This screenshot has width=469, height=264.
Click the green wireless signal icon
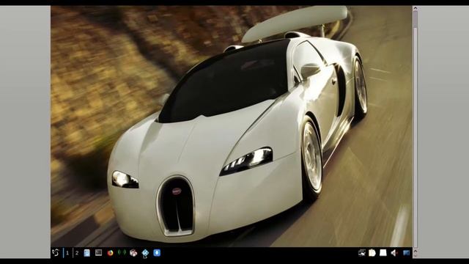[x=122, y=252]
